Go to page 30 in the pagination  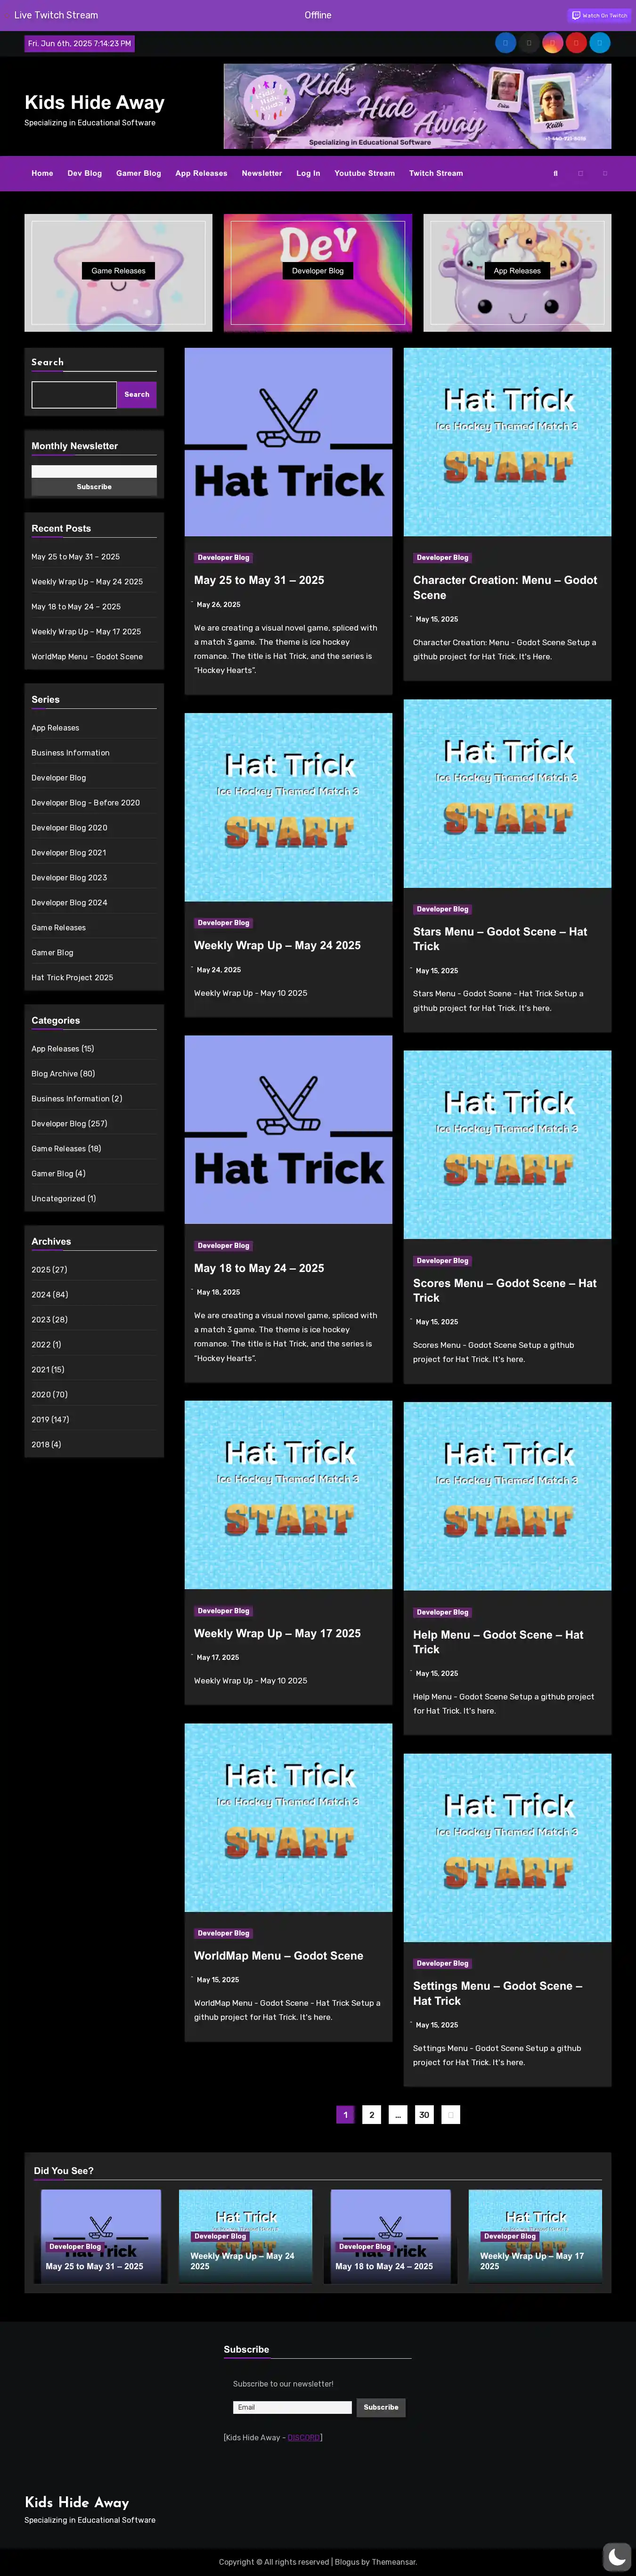pos(424,2114)
